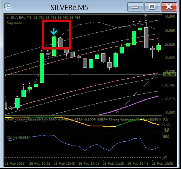181x169 pixels.
Task: Select the large gray bearish candle near 11:55
Action: [x=146, y=38]
